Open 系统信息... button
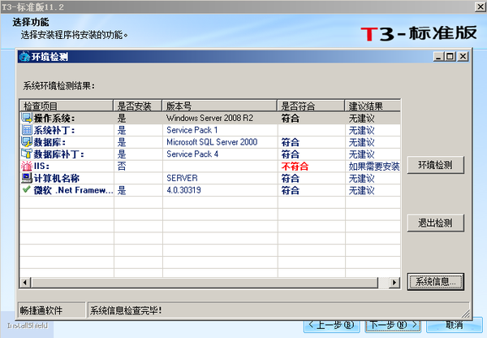The height and width of the screenshot is (338, 487). pos(435,282)
